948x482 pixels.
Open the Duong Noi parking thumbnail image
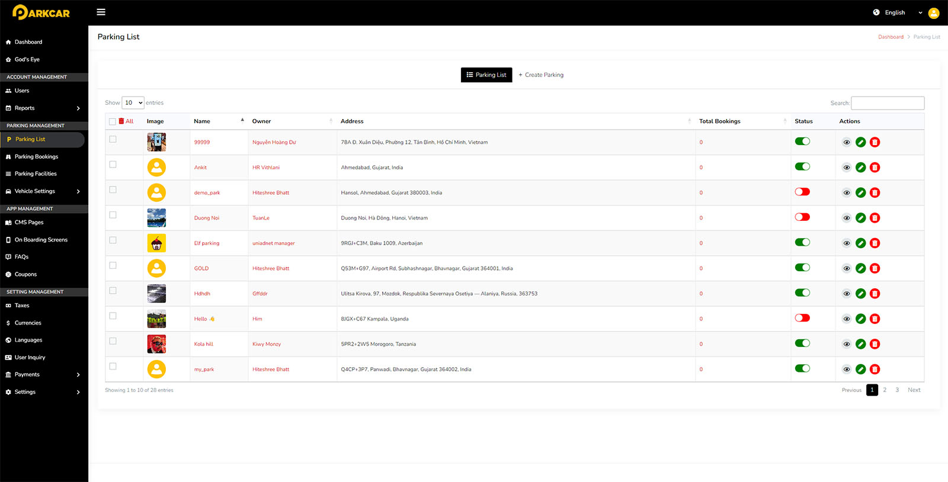156,218
